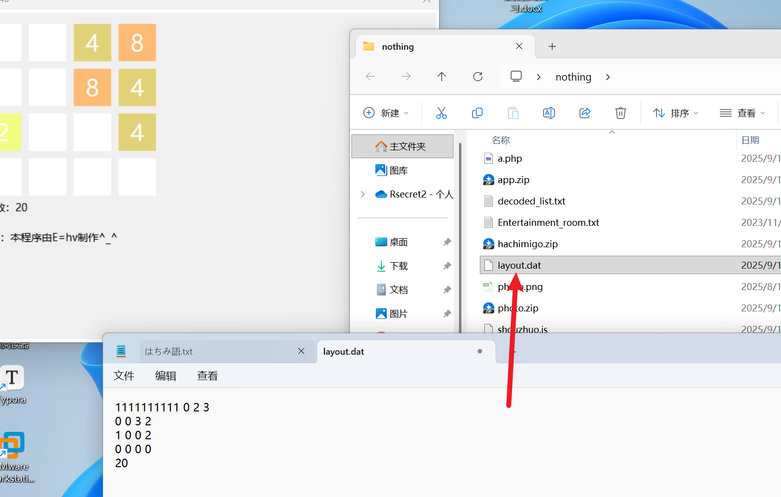Select the decoded_list.txt file
The width and height of the screenshot is (781, 497).
(531, 201)
